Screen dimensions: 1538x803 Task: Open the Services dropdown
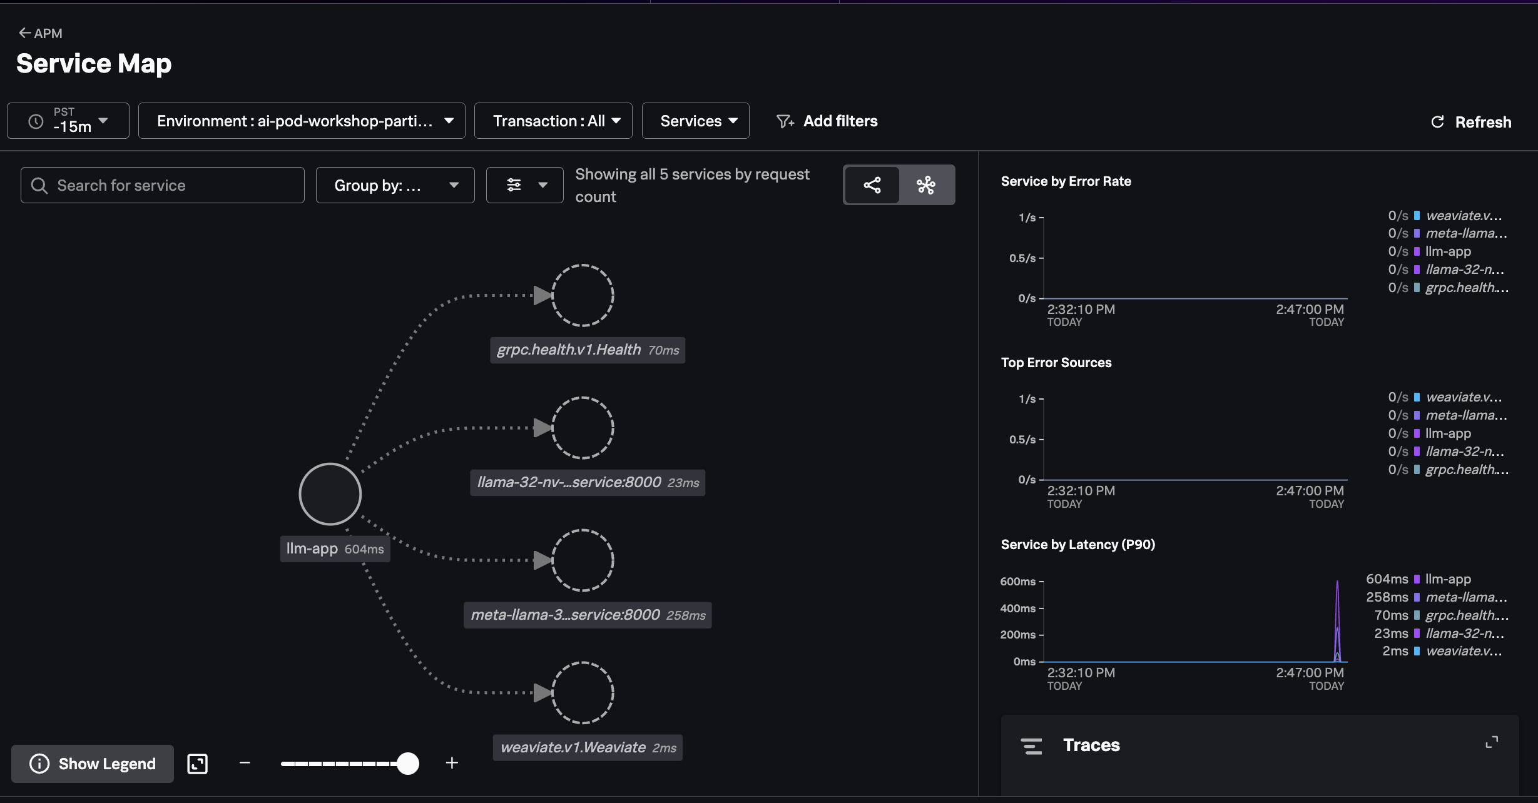(695, 121)
